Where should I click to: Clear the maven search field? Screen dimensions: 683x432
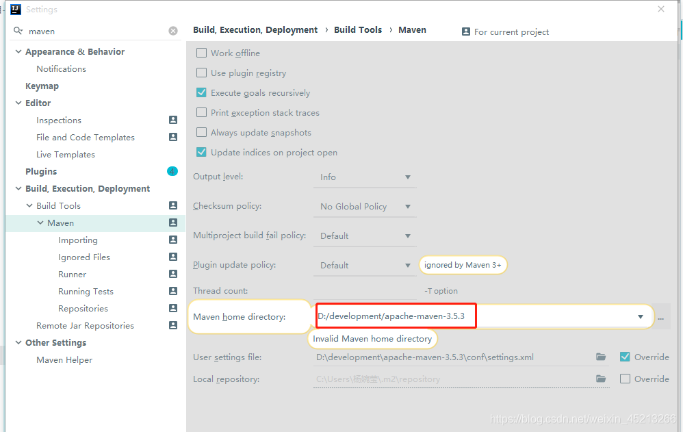coord(173,31)
